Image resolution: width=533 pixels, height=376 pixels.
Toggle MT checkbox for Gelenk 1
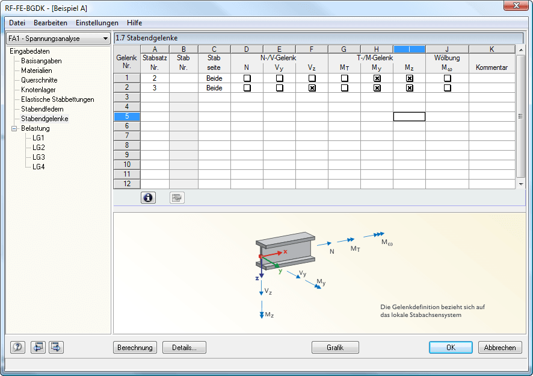coord(344,78)
